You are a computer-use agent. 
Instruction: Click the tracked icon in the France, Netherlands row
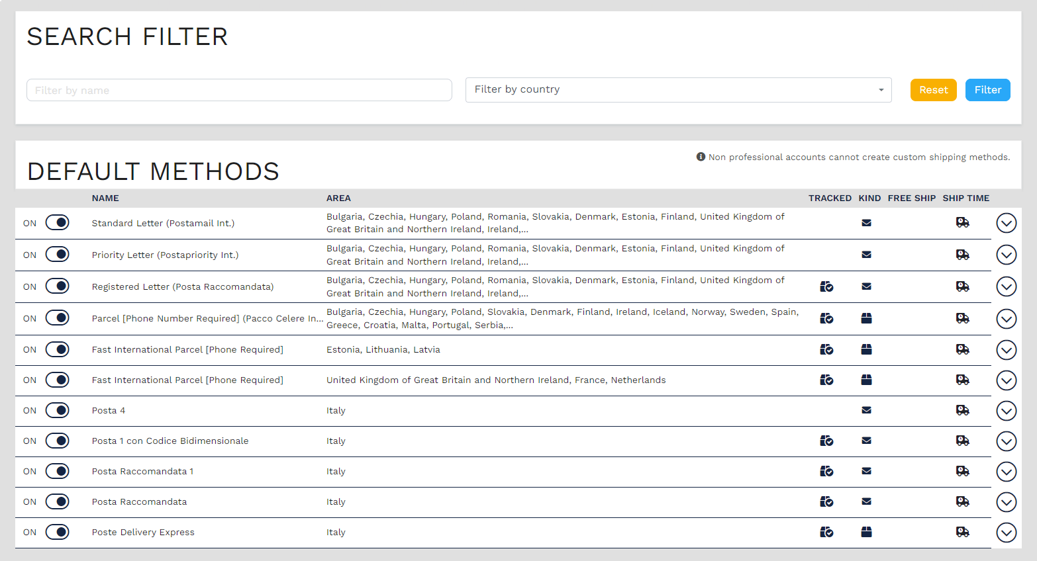(x=826, y=380)
